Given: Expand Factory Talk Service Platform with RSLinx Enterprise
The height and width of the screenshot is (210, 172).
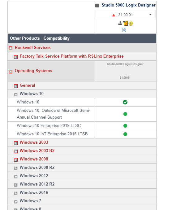Looking at the screenshot, I should point(16,57).
